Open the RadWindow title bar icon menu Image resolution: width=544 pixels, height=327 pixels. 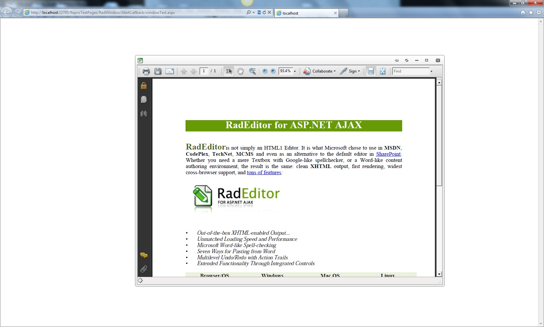pos(140,61)
